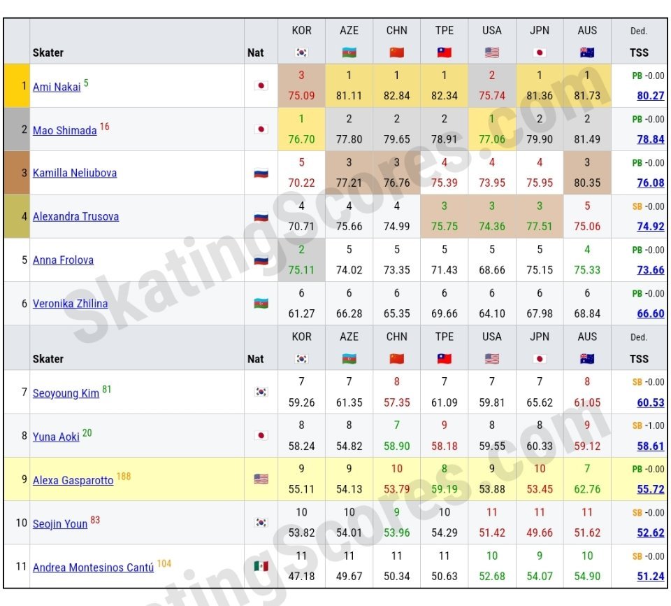
Task: Click the top 'Skater' column header
Action: pyautogui.click(x=48, y=52)
